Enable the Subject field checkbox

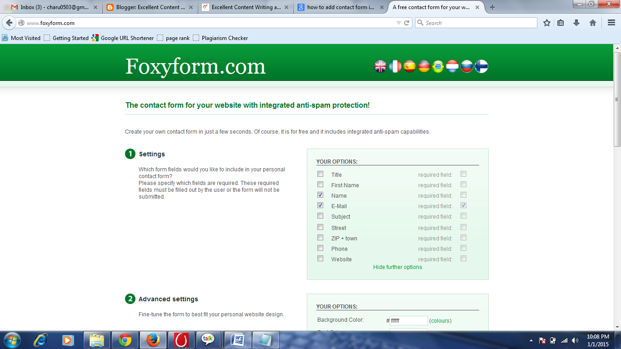coord(321,216)
